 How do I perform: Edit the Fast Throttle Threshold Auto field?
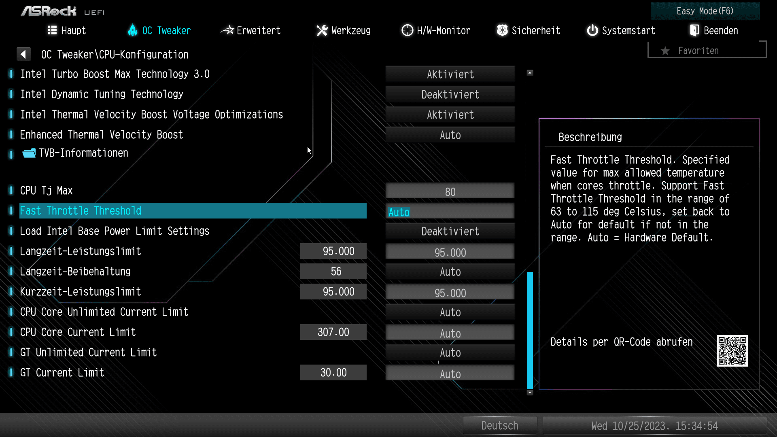pyautogui.click(x=450, y=211)
